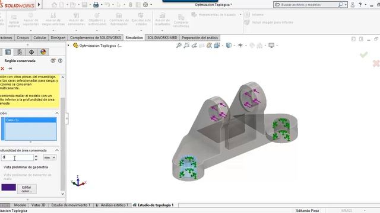This screenshot has height=213, width=380.
Task: Open dropdown arrow under Asesor de cargas externas
Action: (x=53, y=31)
